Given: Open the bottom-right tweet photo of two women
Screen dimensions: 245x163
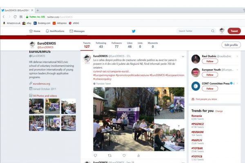Looking at the screenshot, I should tap(169, 135).
